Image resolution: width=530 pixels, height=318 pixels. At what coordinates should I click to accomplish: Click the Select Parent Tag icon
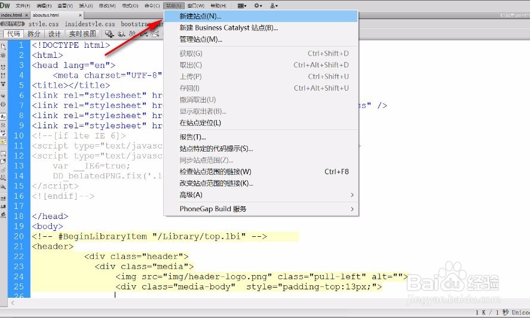point(3,96)
